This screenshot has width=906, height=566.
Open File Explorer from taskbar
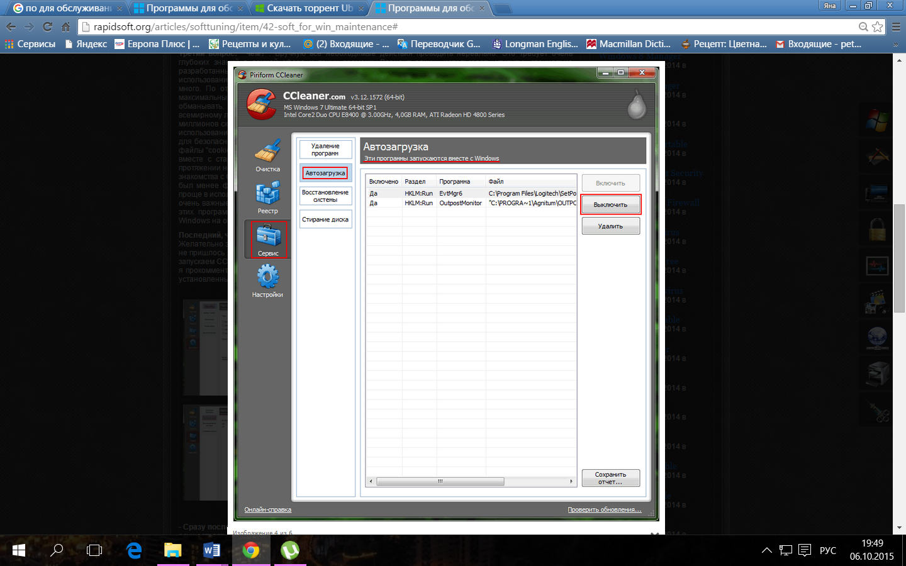173,550
